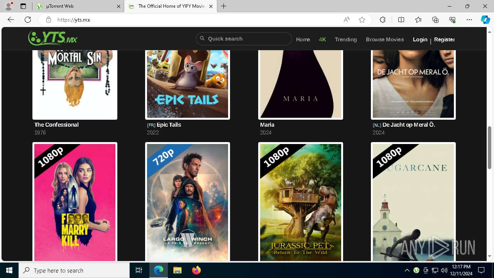
Task: Open the F Marry Kill poster
Action: tap(75, 202)
